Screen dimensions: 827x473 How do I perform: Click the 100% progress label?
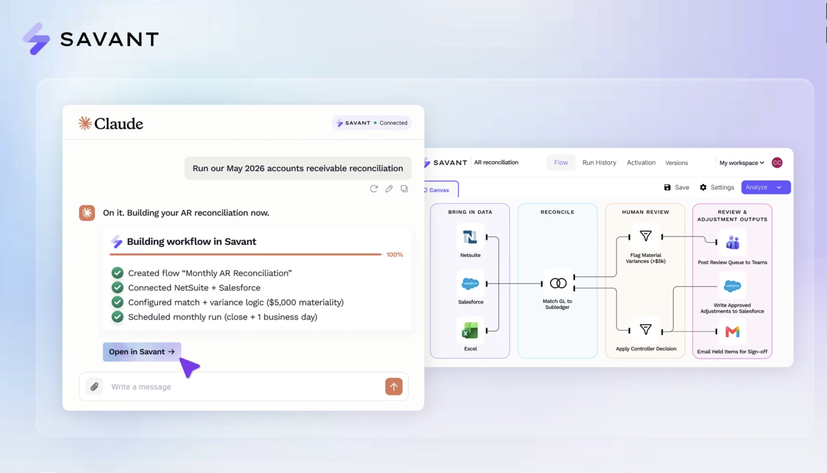(394, 255)
